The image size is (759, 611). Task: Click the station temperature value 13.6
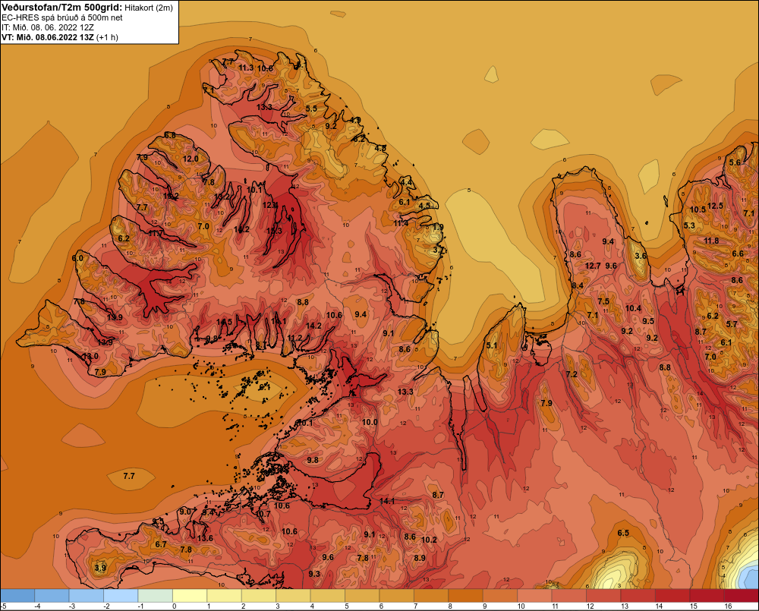click(205, 538)
